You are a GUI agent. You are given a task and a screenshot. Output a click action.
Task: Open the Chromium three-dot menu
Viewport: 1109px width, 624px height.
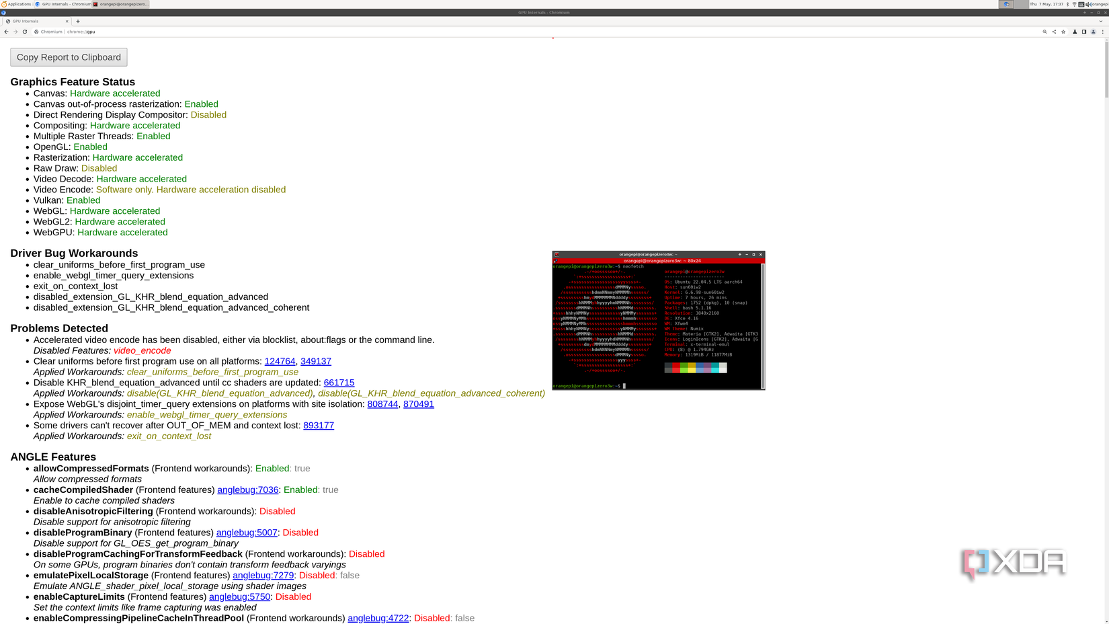[x=1103, y=32]
